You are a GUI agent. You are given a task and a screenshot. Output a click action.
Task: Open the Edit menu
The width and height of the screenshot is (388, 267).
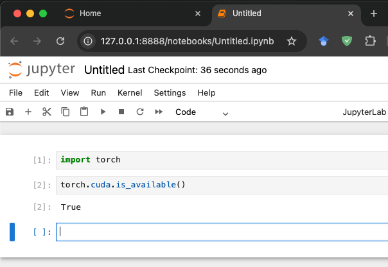pos(41,93)
